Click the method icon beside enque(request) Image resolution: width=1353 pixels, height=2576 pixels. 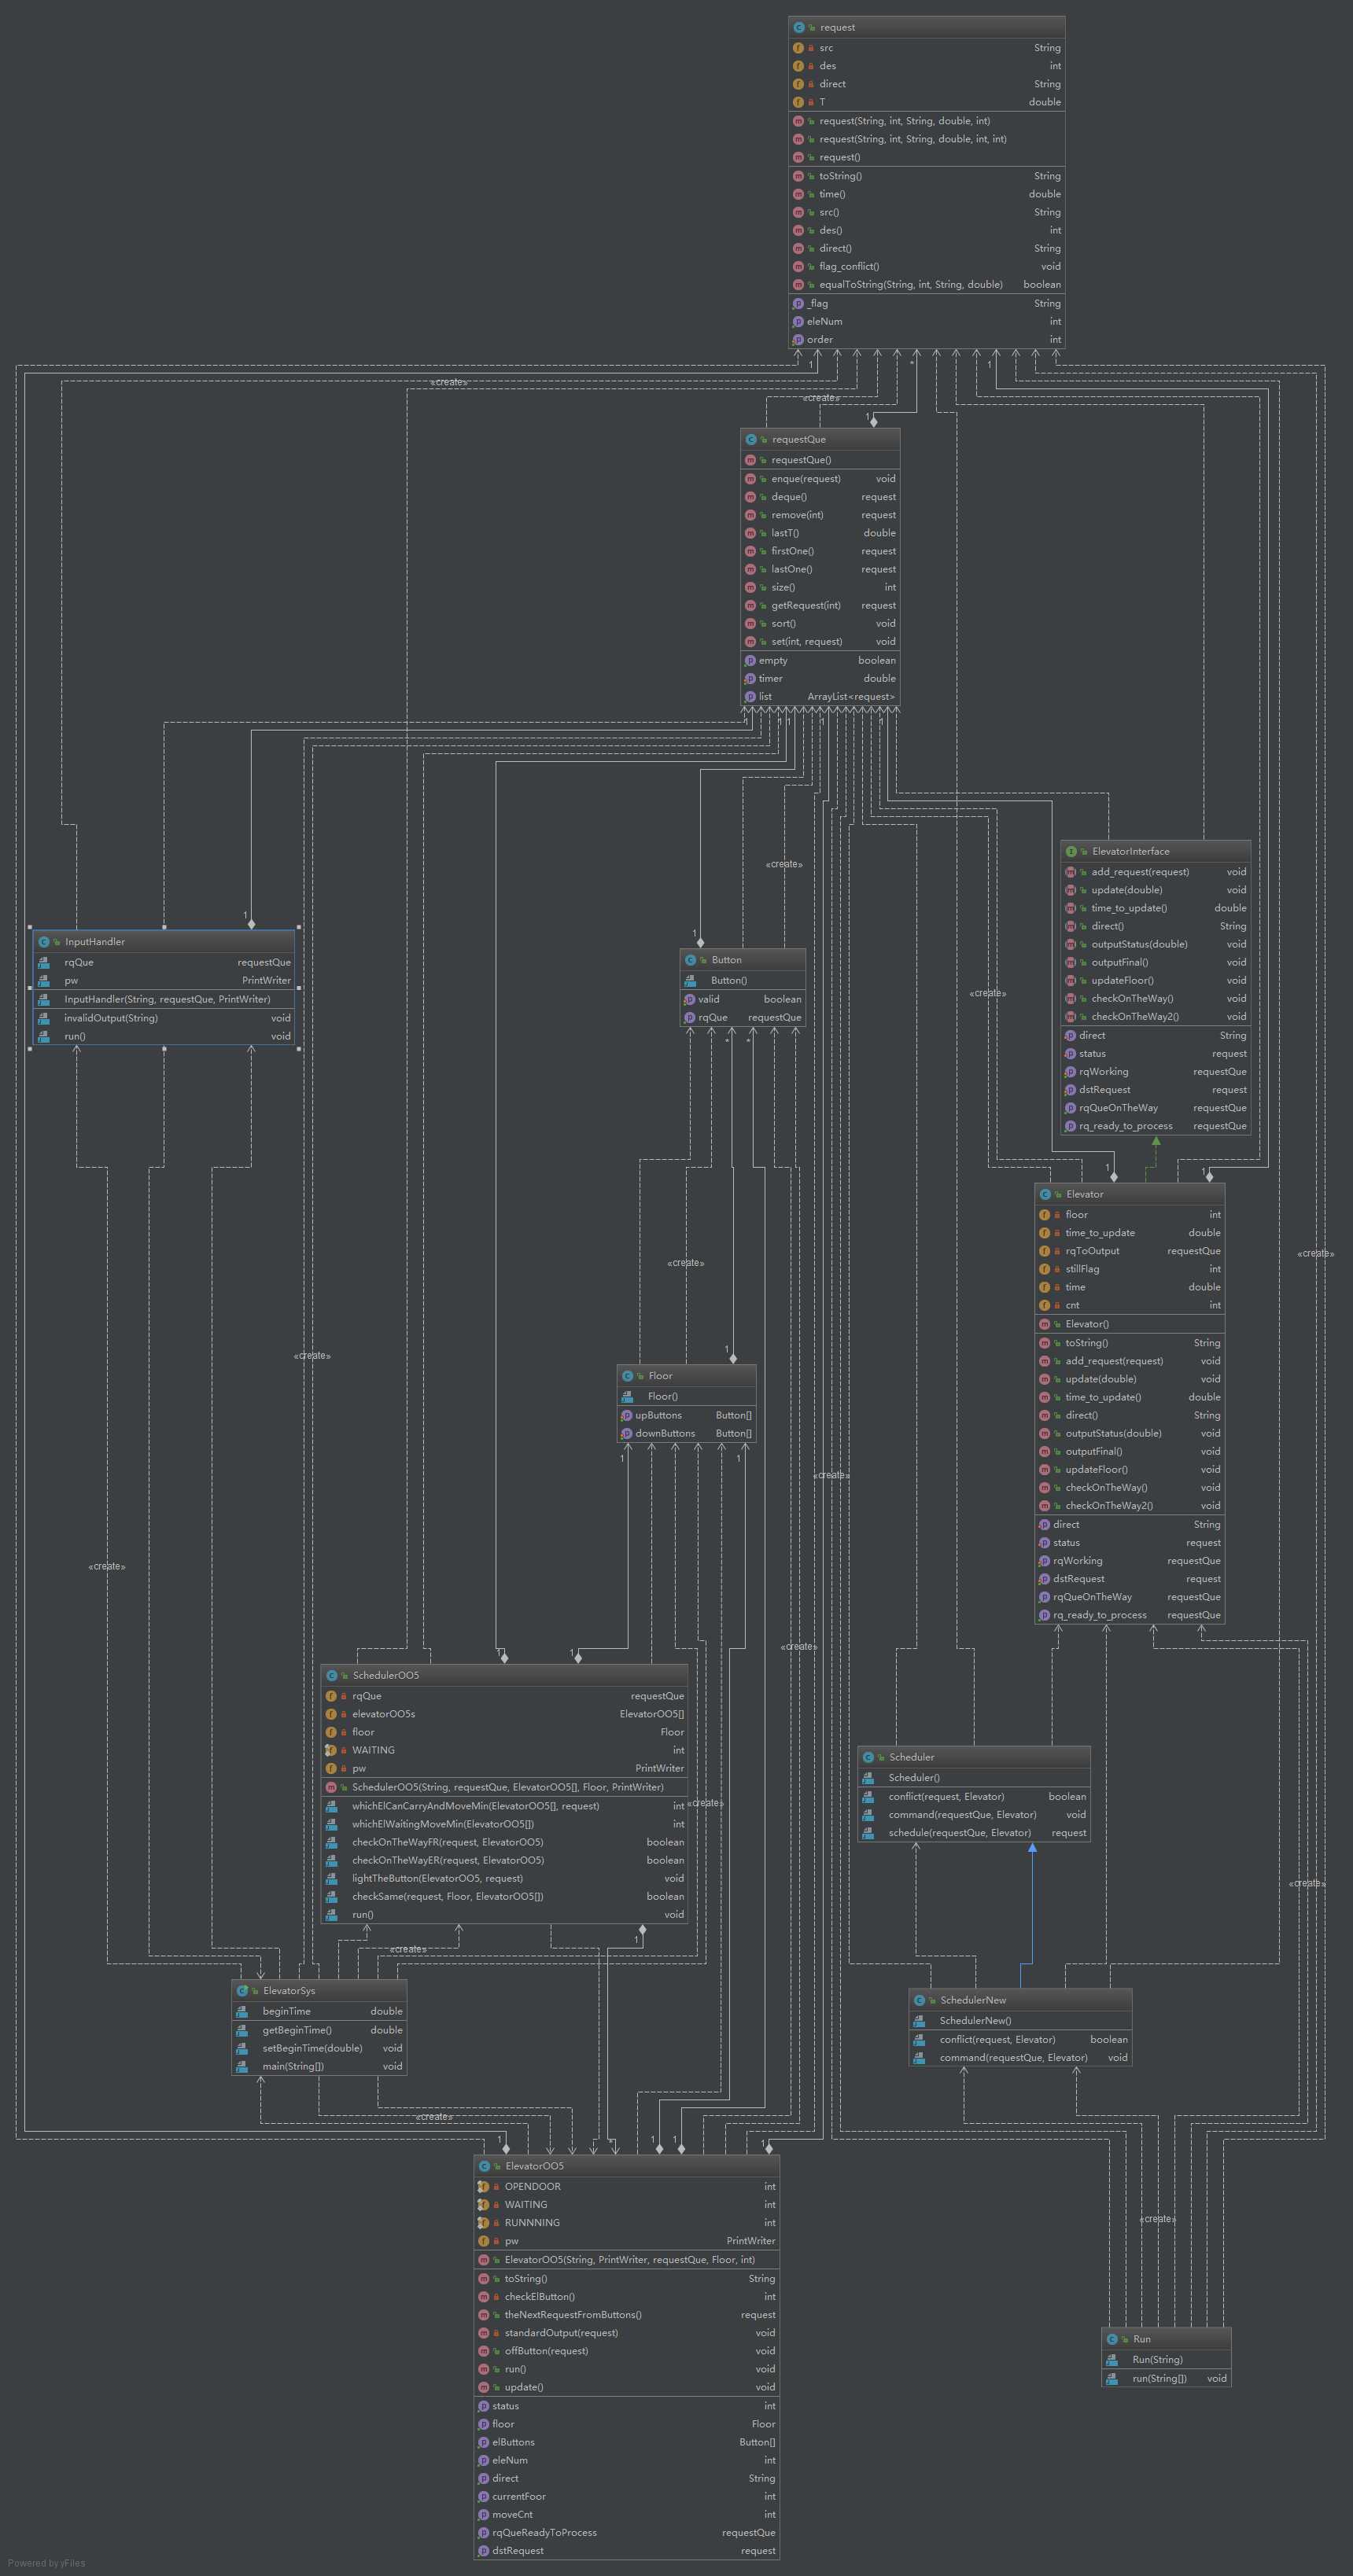(x=750, y=479)
